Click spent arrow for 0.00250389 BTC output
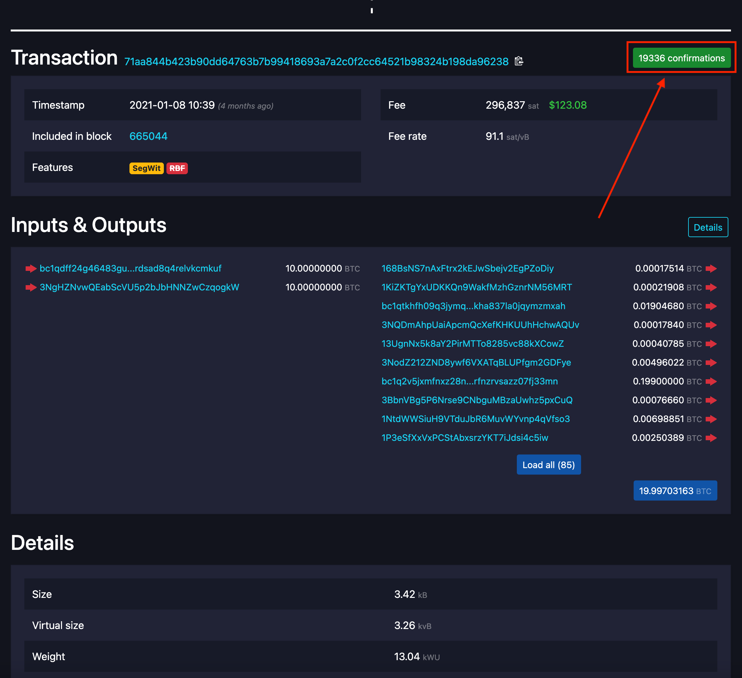742x678 pixels. [x=711, y=438]
